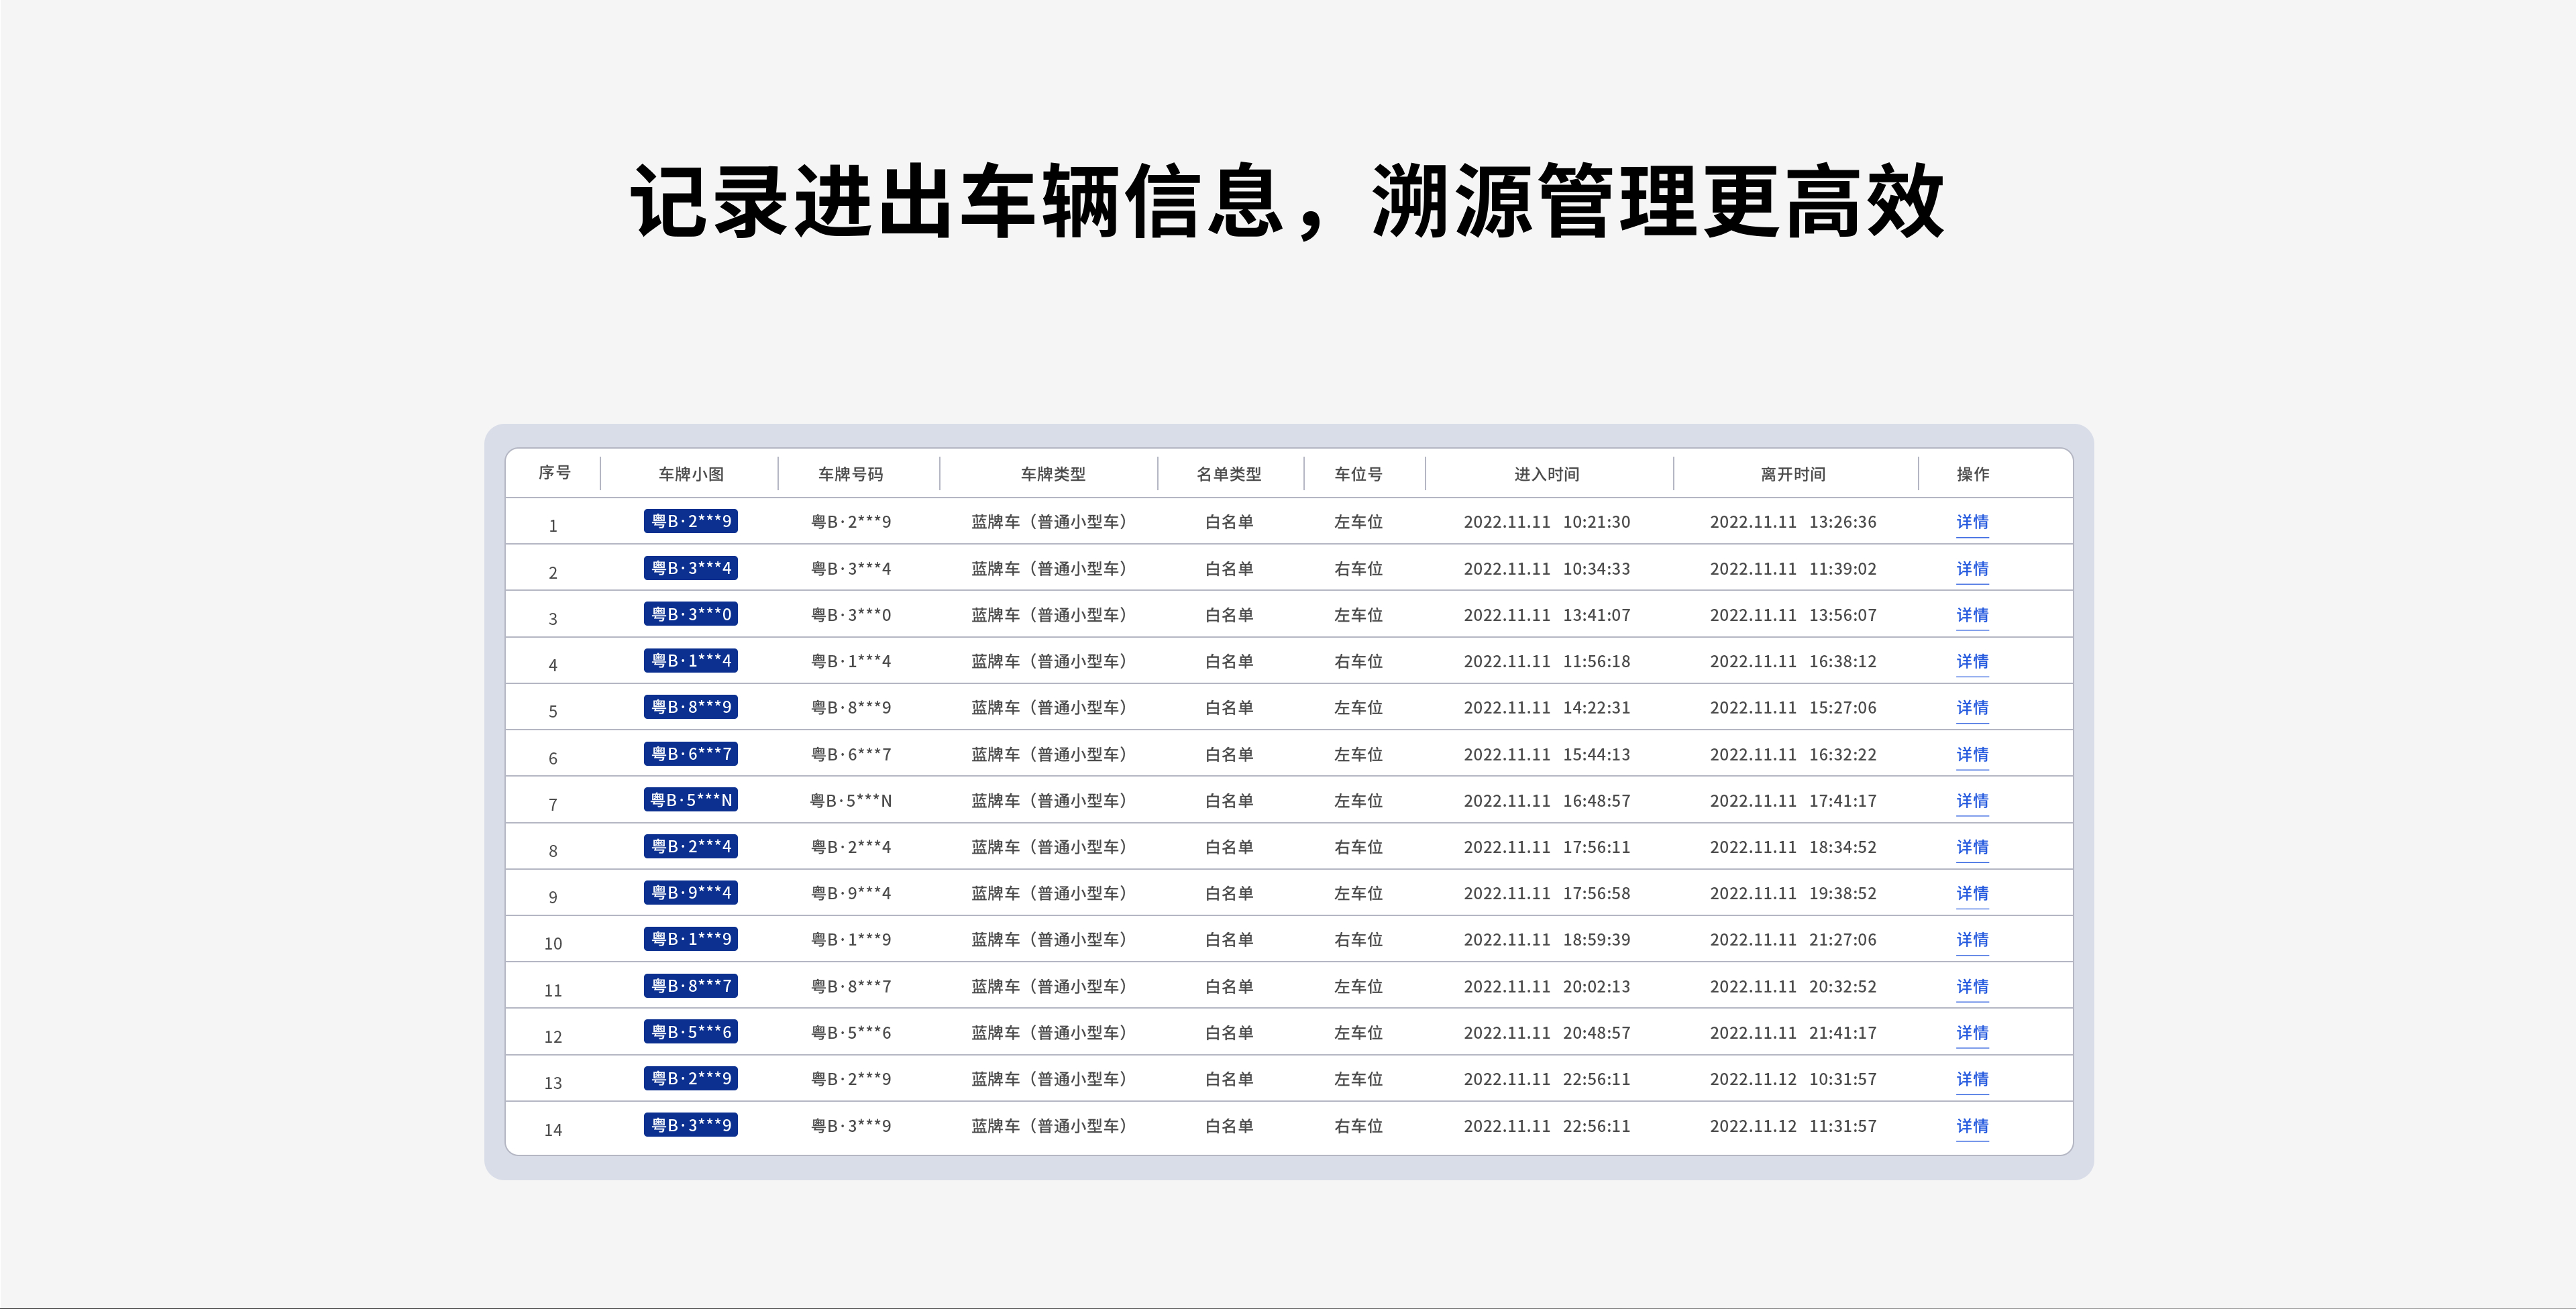The image size is (2576, 1309).
Task: Select the 车位号 column header
Action: pos(1358,474)
